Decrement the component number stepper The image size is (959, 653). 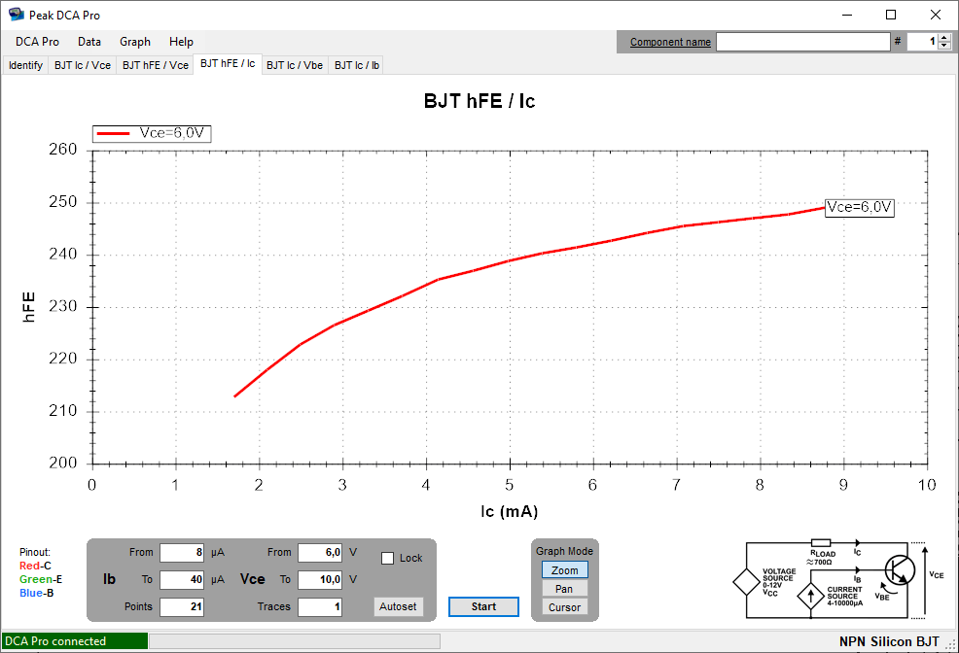tap(945, 46)
